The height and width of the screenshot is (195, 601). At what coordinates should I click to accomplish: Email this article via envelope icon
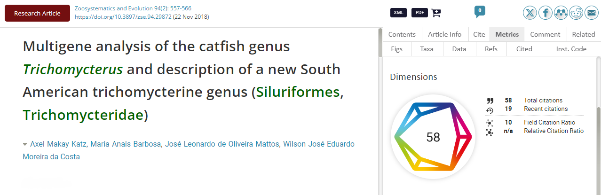(x=591, y=13)
